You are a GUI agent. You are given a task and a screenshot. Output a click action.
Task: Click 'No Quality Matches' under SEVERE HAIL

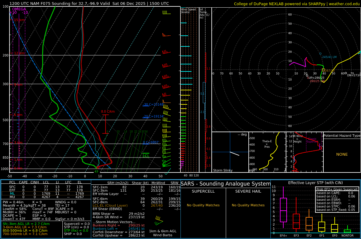point(248,205)
